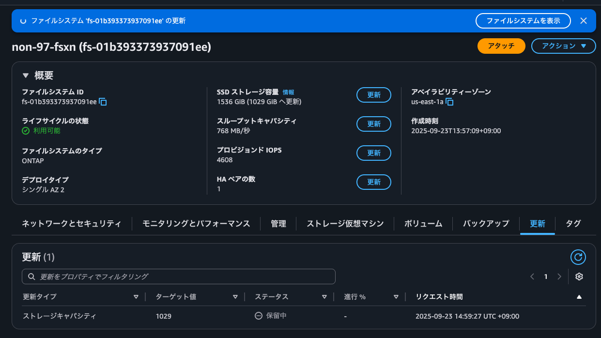Open the 情報 link next to SSD storage
601x338 pixels.
click(x=288, y=92)
